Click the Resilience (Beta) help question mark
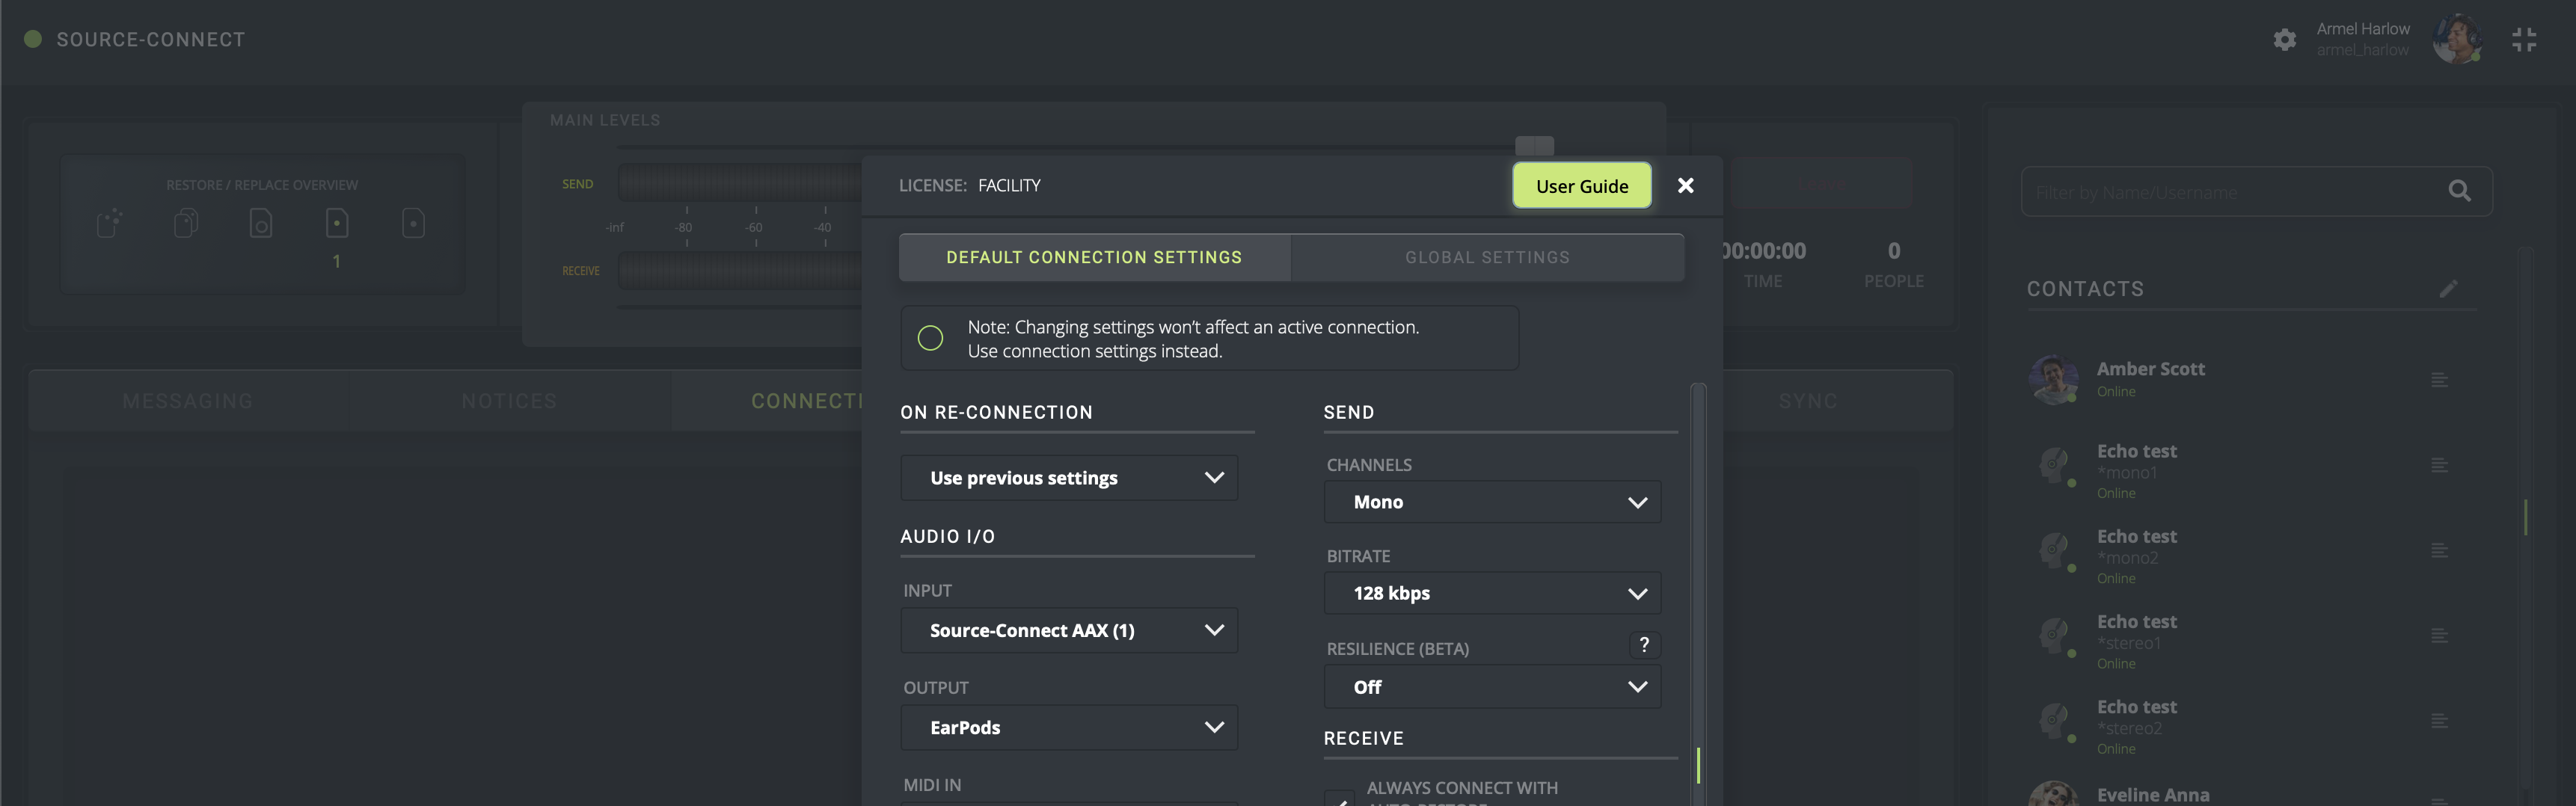Viewport: 2576px width, 806px height. (x=1644, y=645)
